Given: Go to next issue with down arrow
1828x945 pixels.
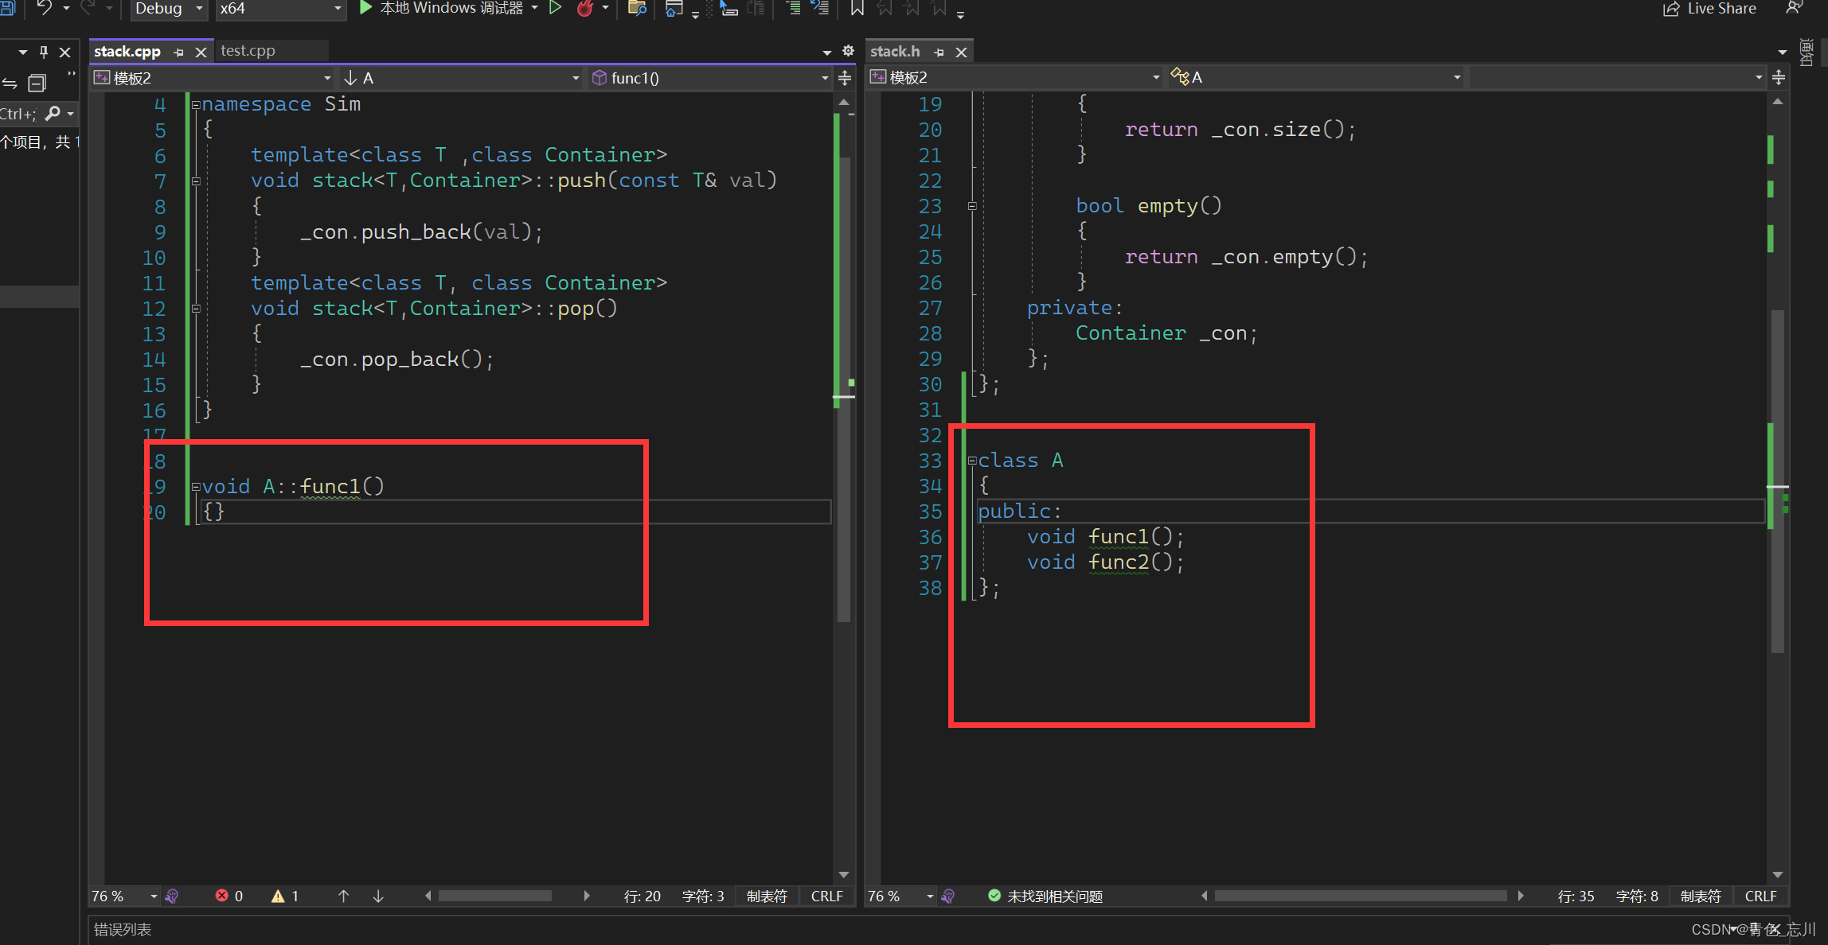Looking at the screenshot, I should click(378, 896).
